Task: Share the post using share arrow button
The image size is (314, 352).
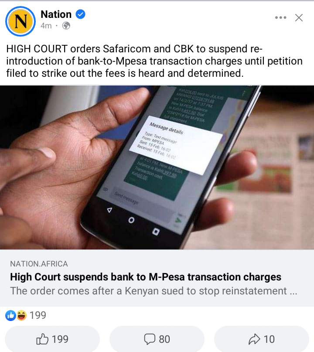Action: pos(262,339)
